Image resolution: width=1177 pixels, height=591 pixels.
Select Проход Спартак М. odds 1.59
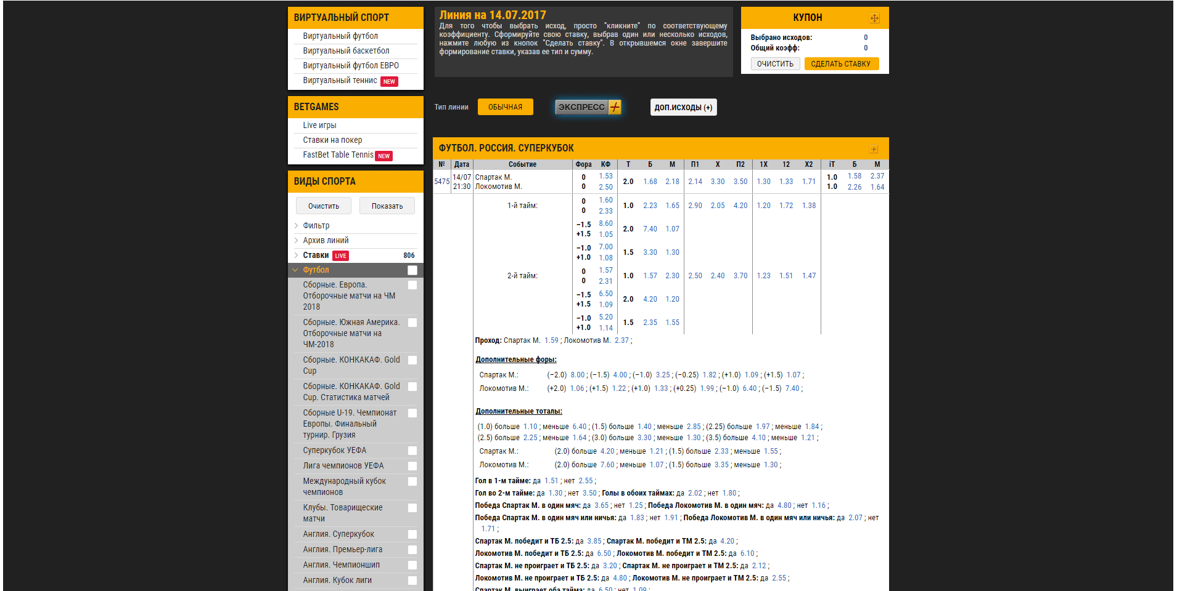point(551,340)
